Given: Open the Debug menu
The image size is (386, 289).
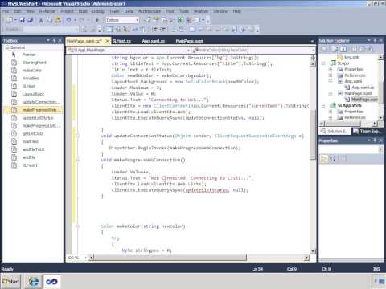Looking at the screenshot, I should pyautogui.click(x=98, y=11).
